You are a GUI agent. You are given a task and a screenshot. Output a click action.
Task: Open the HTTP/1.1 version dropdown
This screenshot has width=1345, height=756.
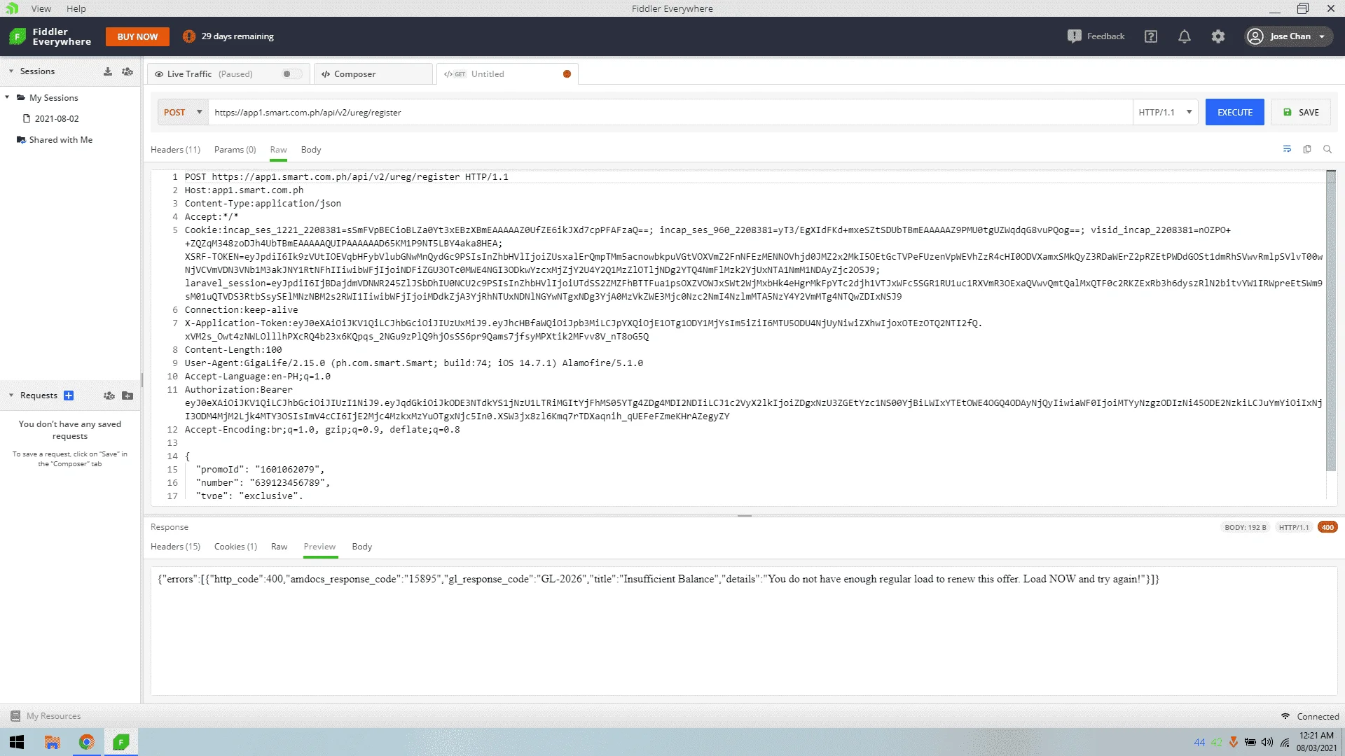[1166, 112]
